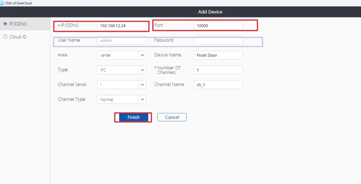Select the Number Of Channels input field
Screen dimensions: 361x184
click(x=218, y=70)
